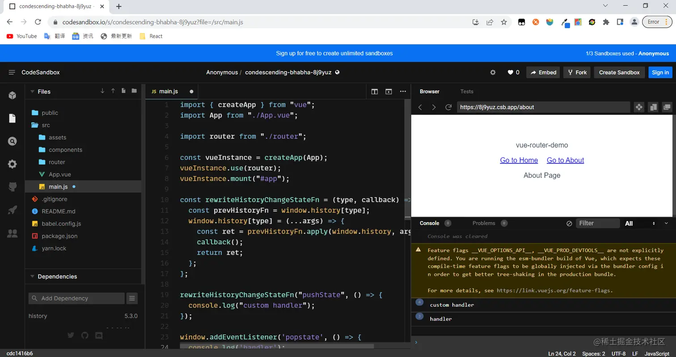Collapse the Files section
This screenshot has width=676, height=357.
click(32, 92)
